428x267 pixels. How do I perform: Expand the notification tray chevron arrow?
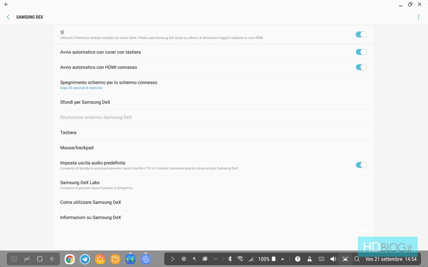(172, 259)
